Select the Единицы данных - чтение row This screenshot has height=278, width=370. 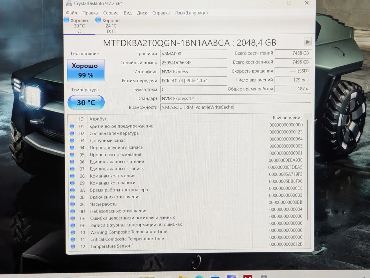(x=186, y=161)
